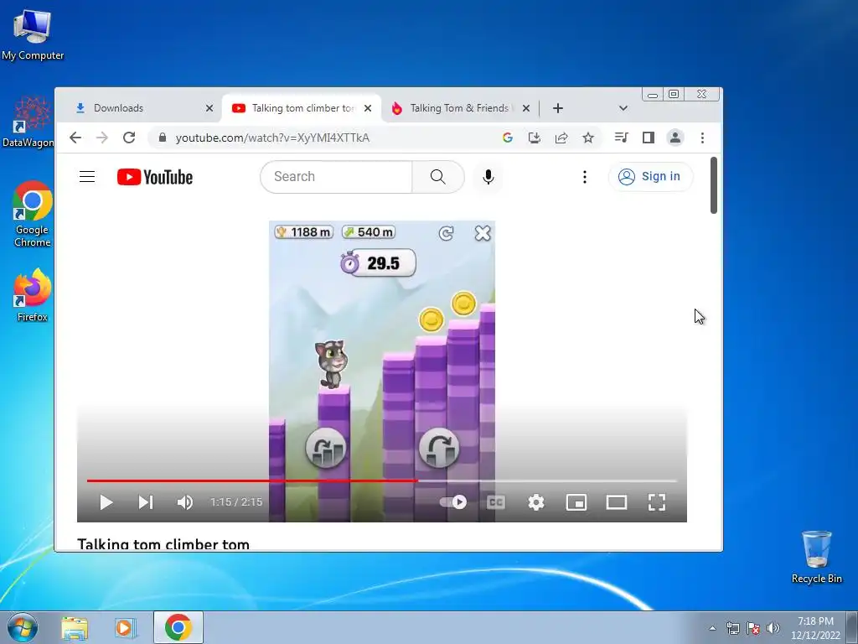Click the search magnifier button
The height and width of the screenshot is (644, 858).
click(x=437, y=176)
